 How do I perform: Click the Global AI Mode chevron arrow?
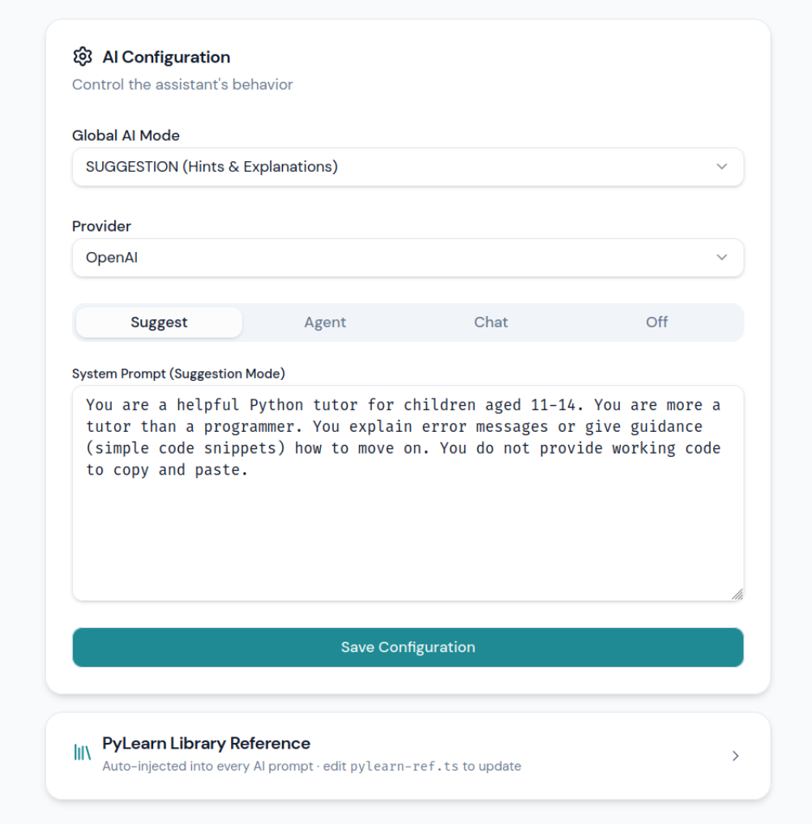721,167
